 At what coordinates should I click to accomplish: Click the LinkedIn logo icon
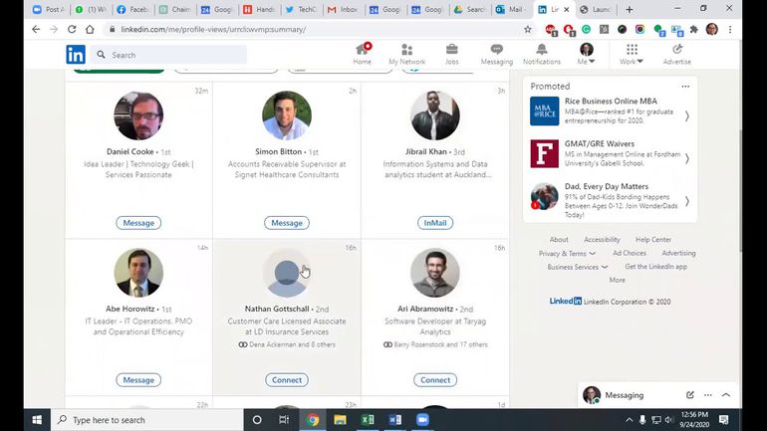coord(76,55)
